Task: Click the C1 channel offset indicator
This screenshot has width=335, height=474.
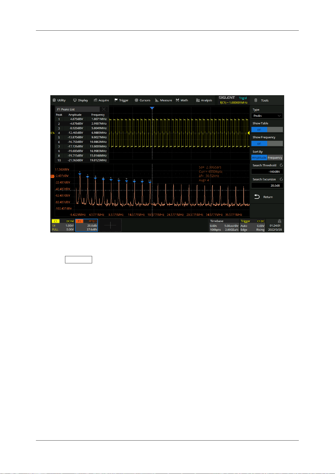Action: 53,133
